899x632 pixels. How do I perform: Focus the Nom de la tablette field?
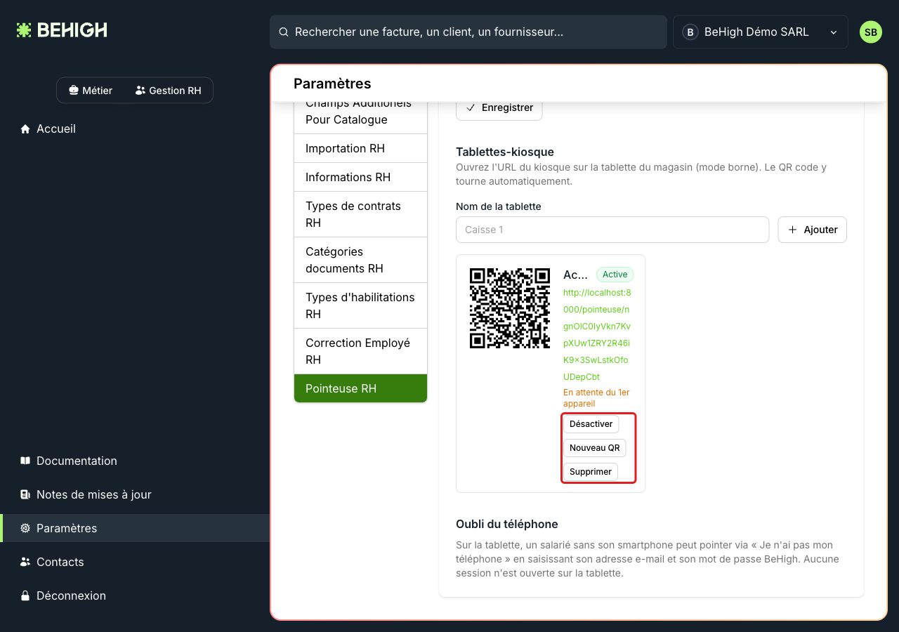click(x=612, y=230)
